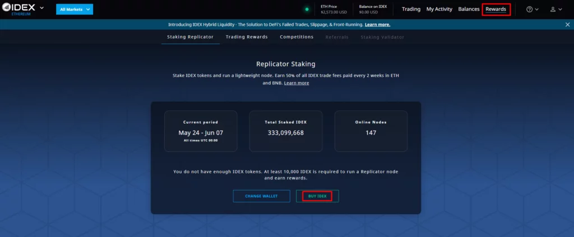Switch to the Staking Replicator tab
The height and width of the screenshot is (237, 574).
click(x=190, y=37)
